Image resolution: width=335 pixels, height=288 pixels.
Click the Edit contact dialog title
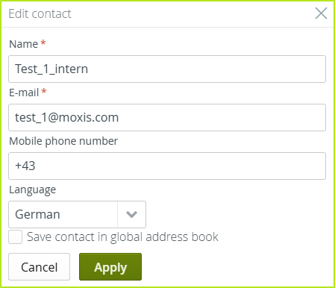point(40,13)
